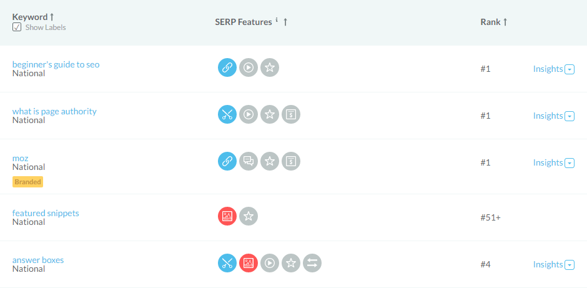Click ads dollar icon in page authority row
Viewport: 587px width, 288px height.
click(291, 114)
